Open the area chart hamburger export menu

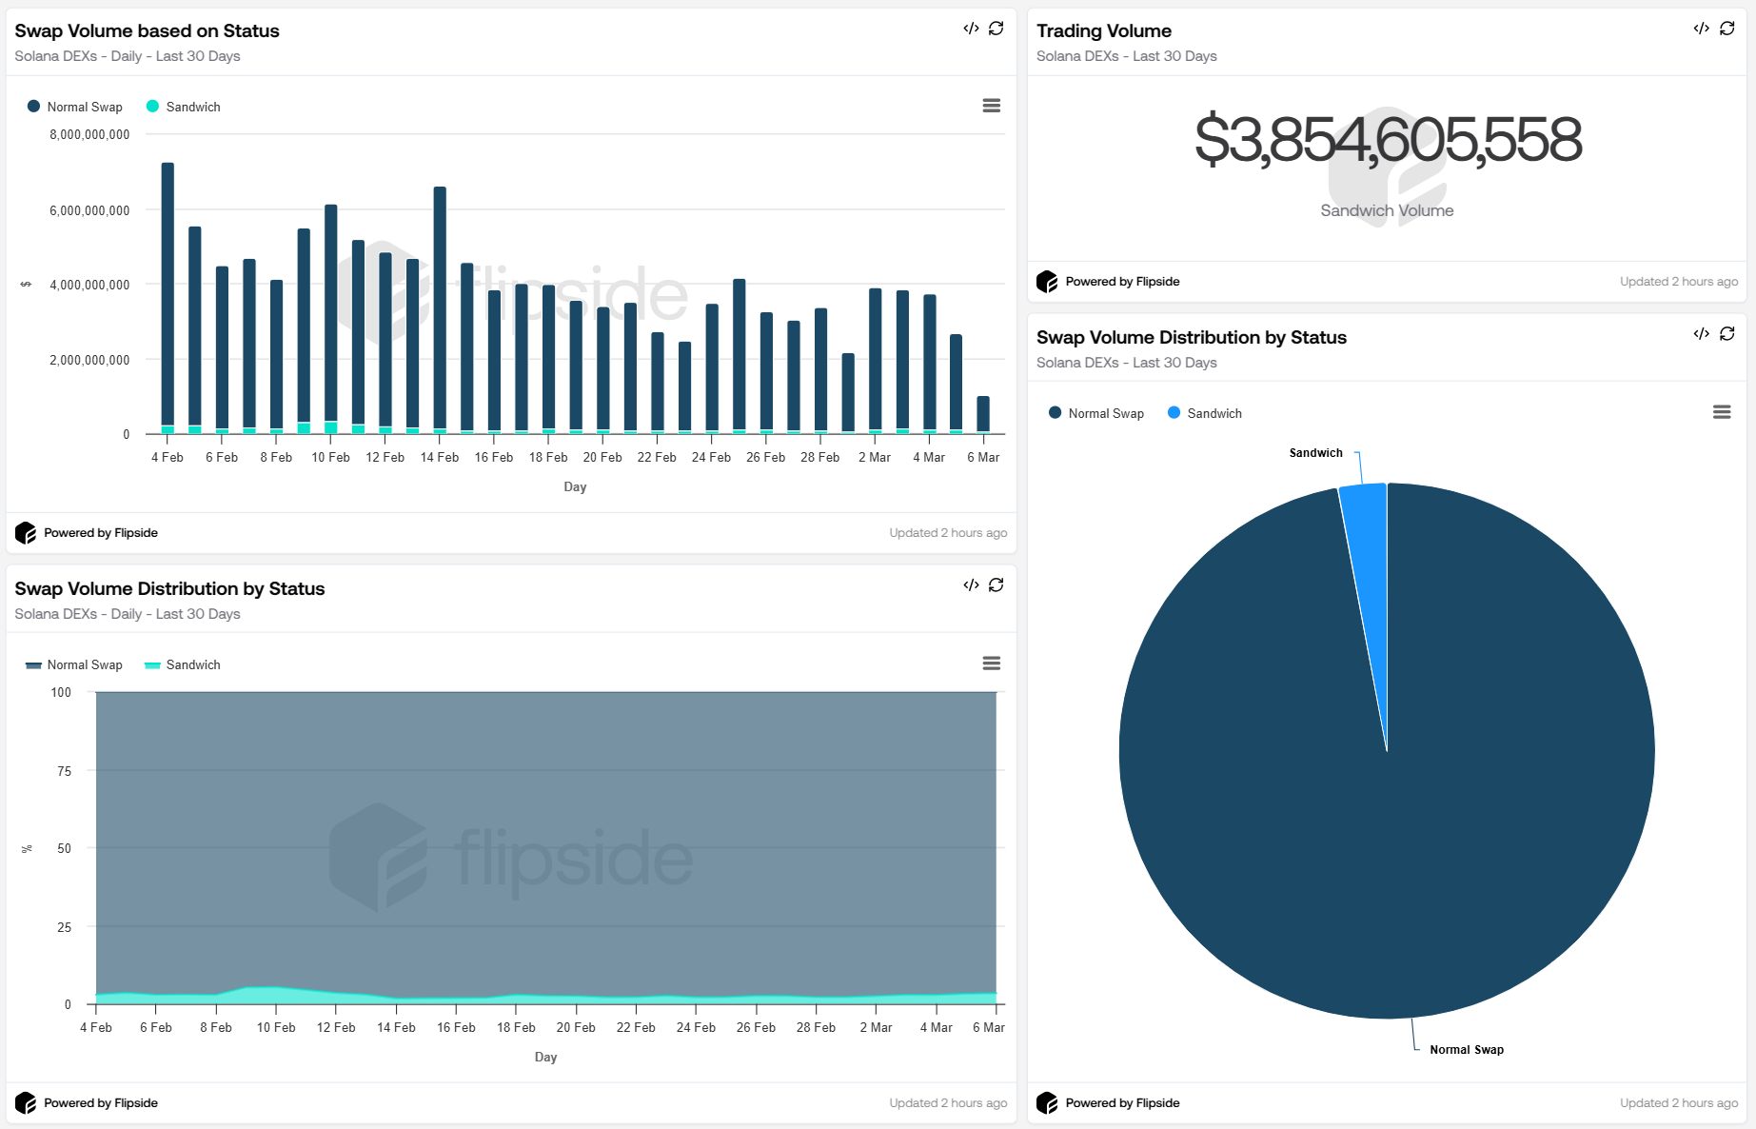click(x=991, y=664)
